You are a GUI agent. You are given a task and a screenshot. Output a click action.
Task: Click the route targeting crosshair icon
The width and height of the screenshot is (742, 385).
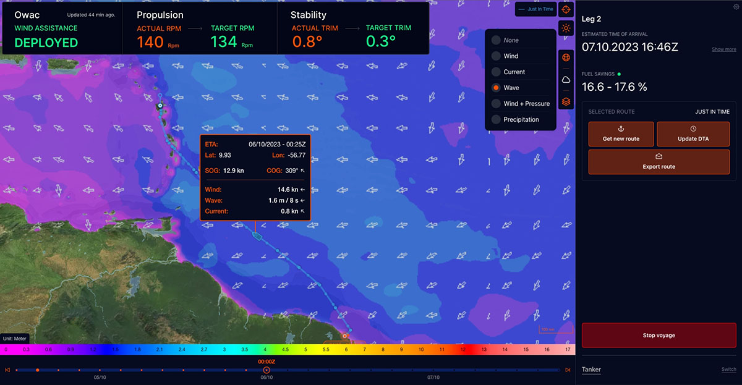point(566,9)
